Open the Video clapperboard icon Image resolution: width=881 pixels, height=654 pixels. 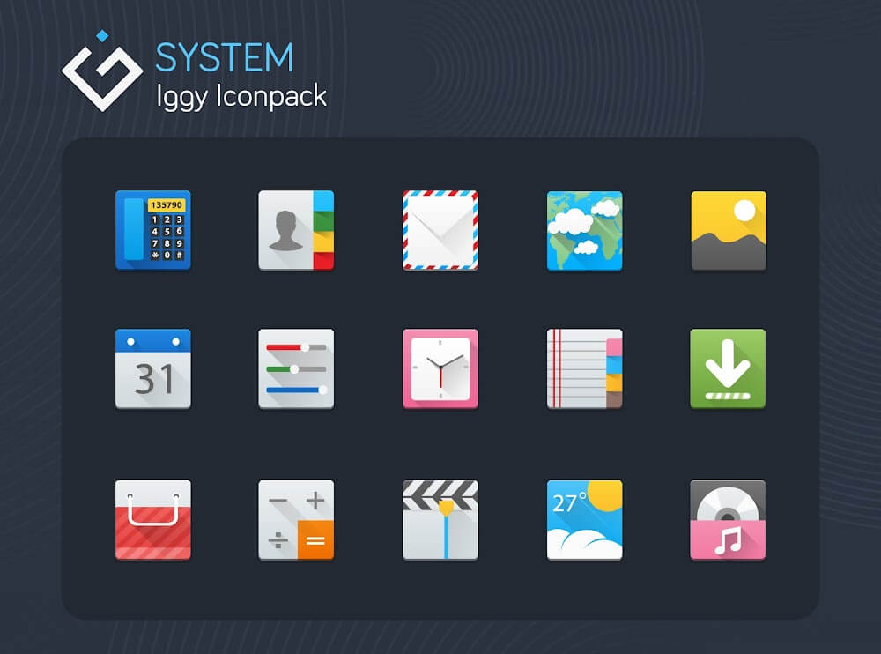coord(440,520)
